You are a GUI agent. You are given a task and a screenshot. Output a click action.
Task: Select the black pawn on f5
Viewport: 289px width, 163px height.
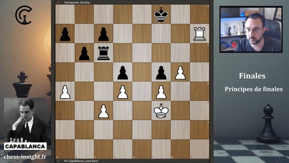pos(161,73)
